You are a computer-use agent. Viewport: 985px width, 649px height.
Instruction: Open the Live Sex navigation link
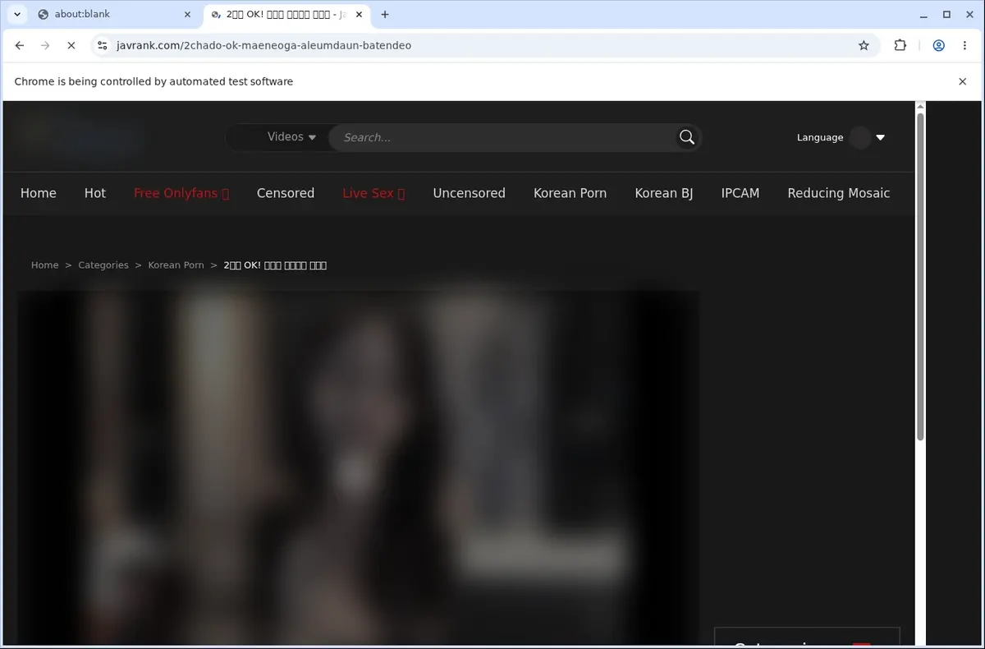(x=373, y=193)
